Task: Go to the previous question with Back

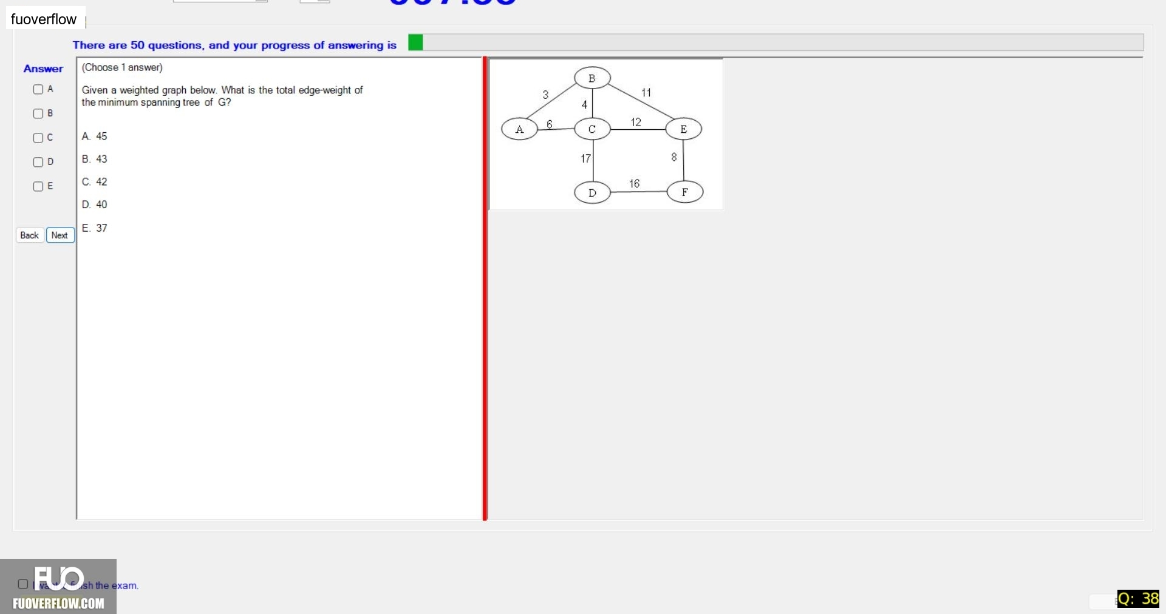Action: pos(29,235)
